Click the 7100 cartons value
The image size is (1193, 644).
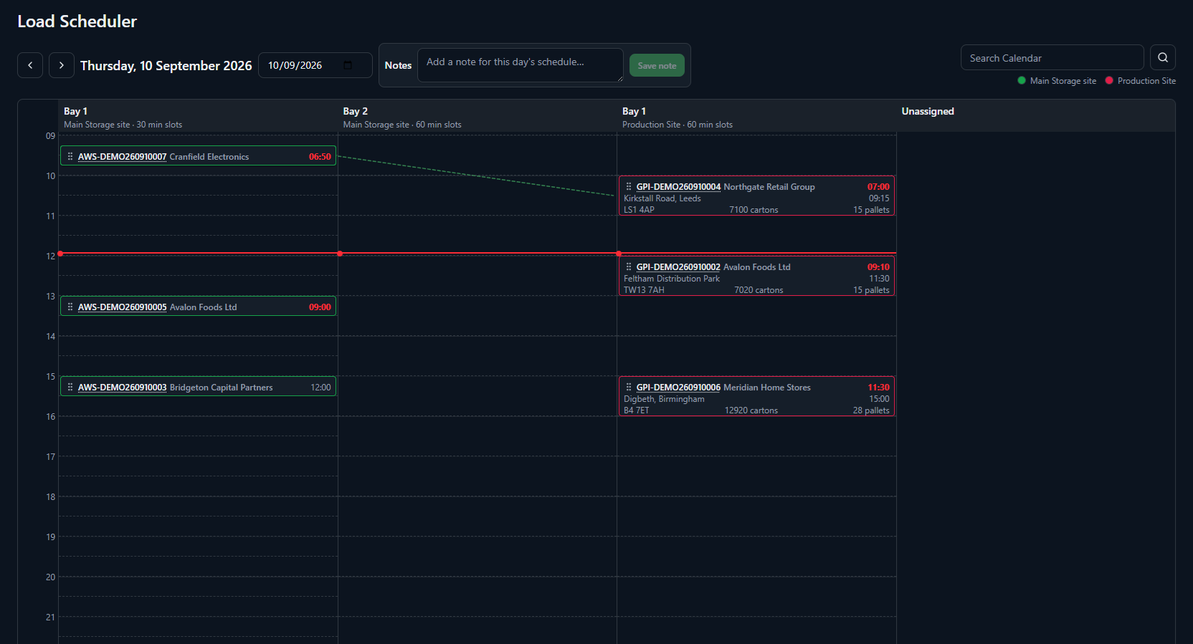(754, 210)
